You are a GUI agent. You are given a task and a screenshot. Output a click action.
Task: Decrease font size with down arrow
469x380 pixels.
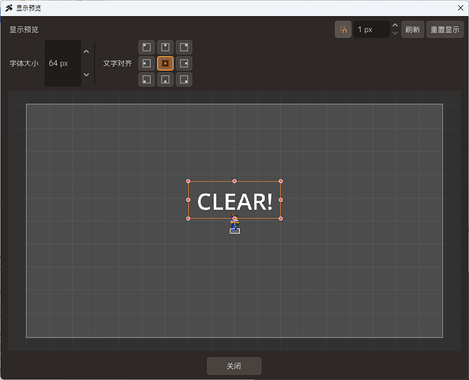click(x=87, y=74)
